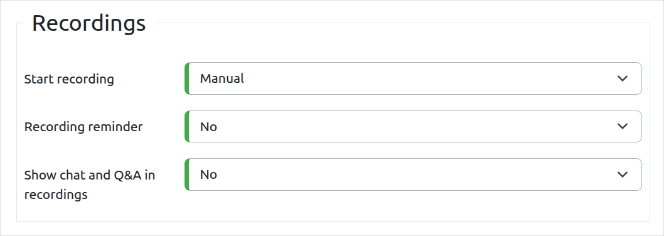Click the chevron in Show chat and Q&A field
The width and height of the screenshot is (664, 236).
[622, 174]
